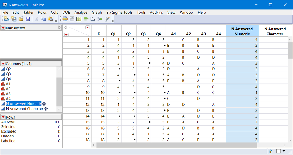This screenshot has width=293, height=155.
Task: Open the Add-Ins menu
Action: tap(156, 13)
